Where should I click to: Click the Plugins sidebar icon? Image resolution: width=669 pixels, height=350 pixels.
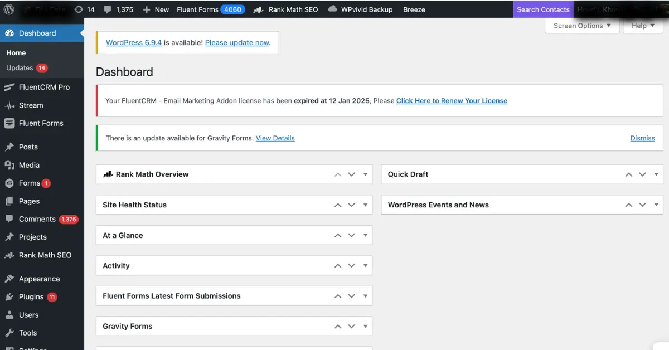point(9,297)
